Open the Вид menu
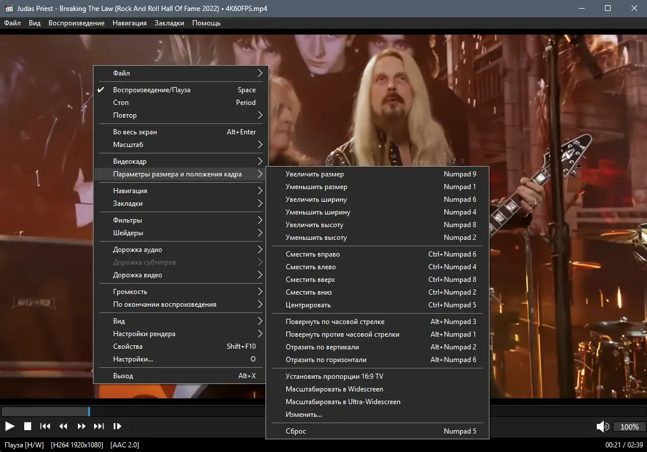 click(x=34, y=22)
